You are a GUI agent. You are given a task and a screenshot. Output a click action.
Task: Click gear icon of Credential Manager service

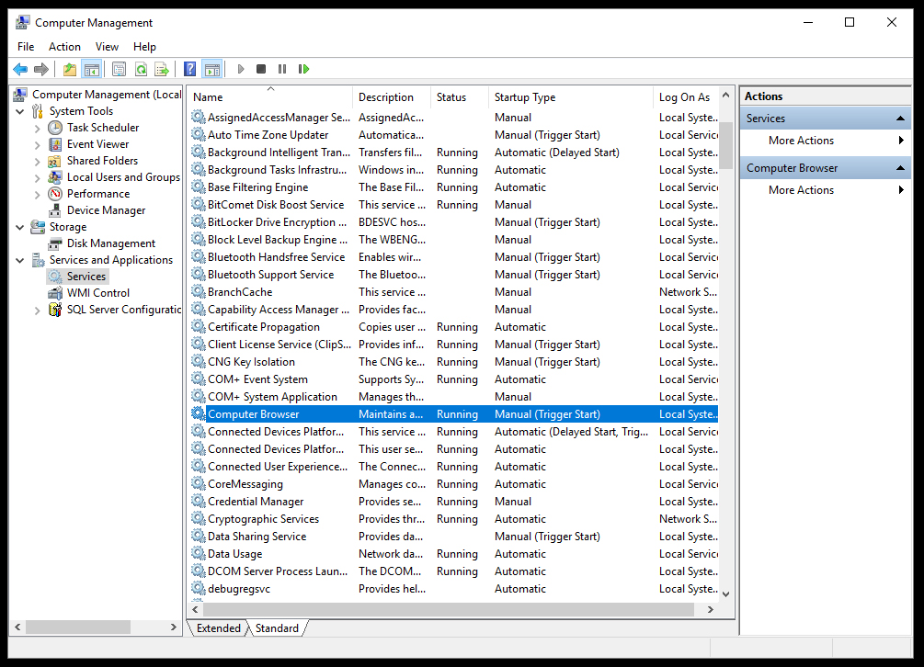pos(198,501)
